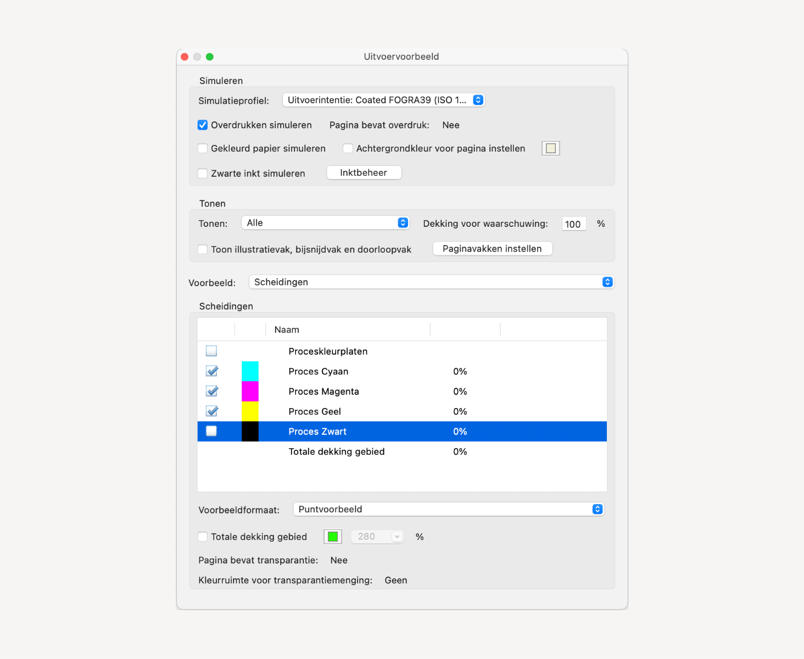804x659 pixels.
Task: Click the black Proces Zwart color icon
Action: (x=250, y=432)
